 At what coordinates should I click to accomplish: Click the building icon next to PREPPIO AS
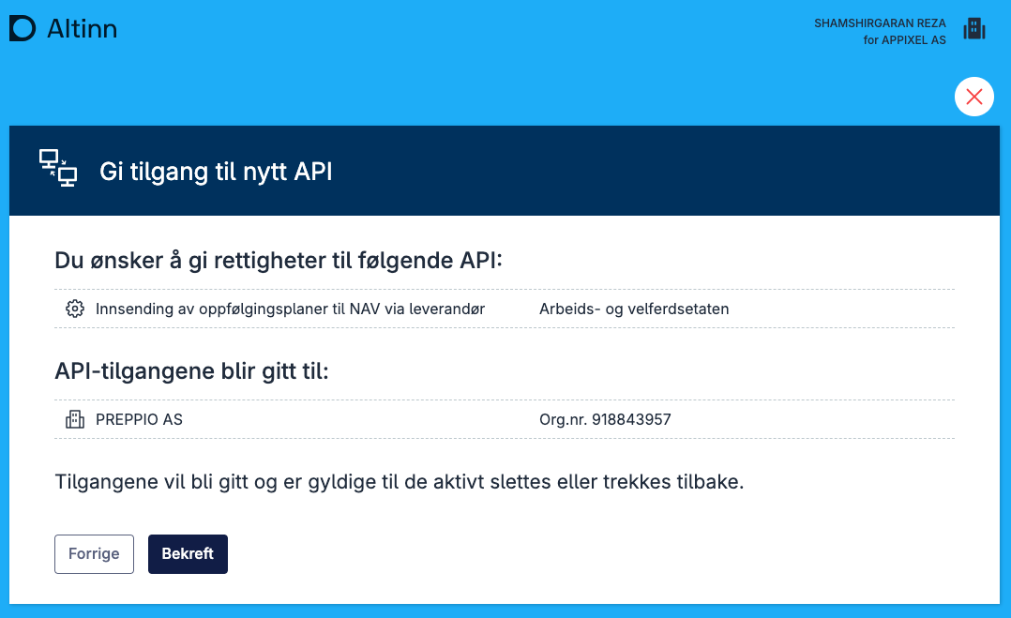click(75, 419)
